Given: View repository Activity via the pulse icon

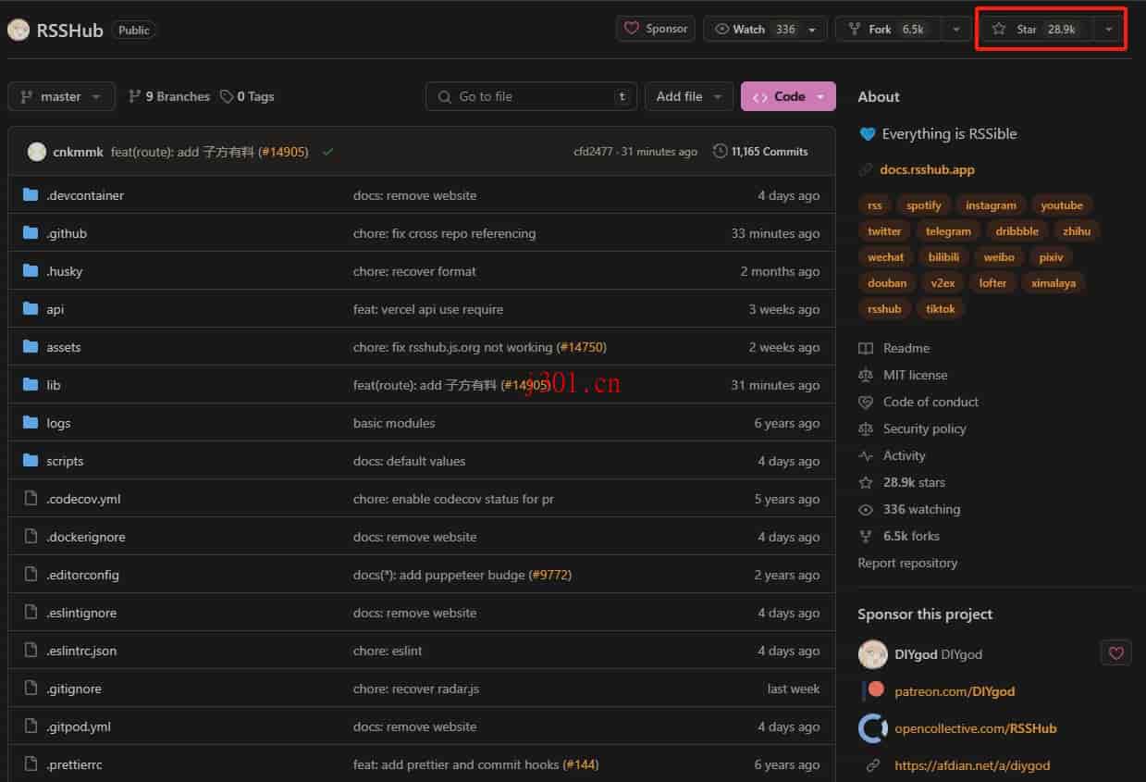Looking at the screenshot, I should click(x=866, y=455).
